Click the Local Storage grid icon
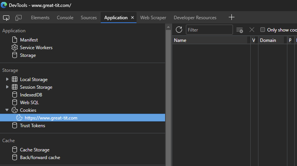Image resolution: width=297 pixels, height=166 pixels. [x=15, y=79]
